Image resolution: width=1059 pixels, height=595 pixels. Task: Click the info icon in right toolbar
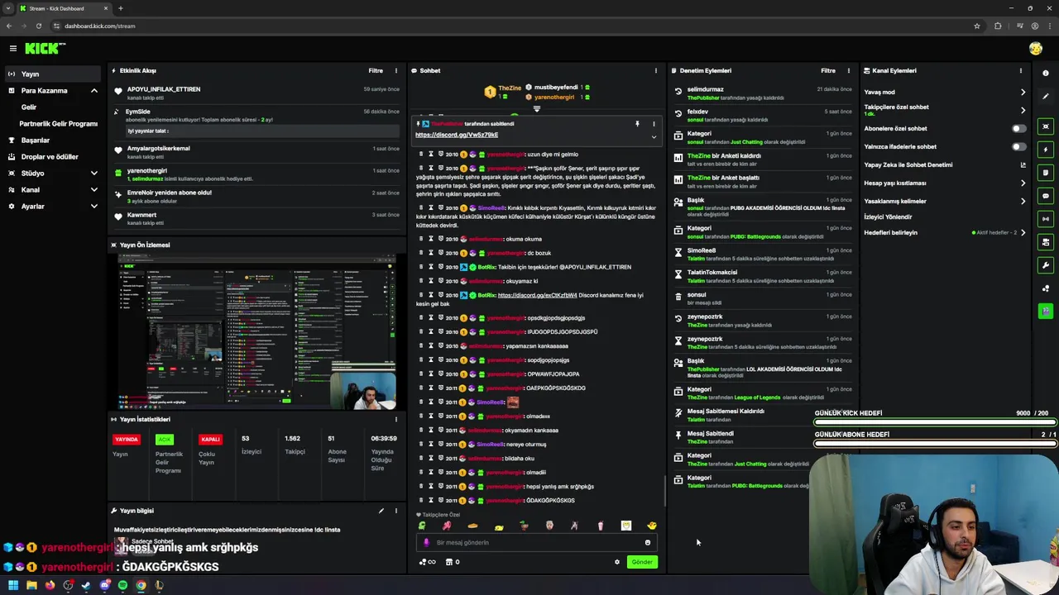click(1046, 74)
